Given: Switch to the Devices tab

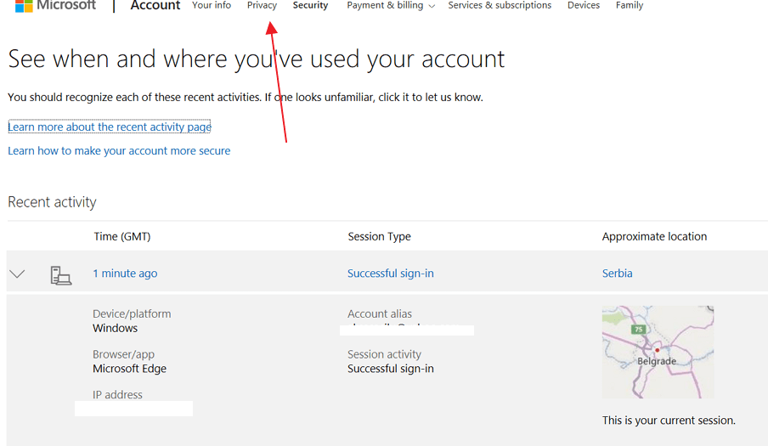Looking at the screenshot, I should click(584, 5).
